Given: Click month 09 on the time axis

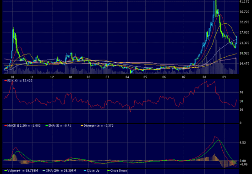Looking at the screenshot, I should 224,77.
